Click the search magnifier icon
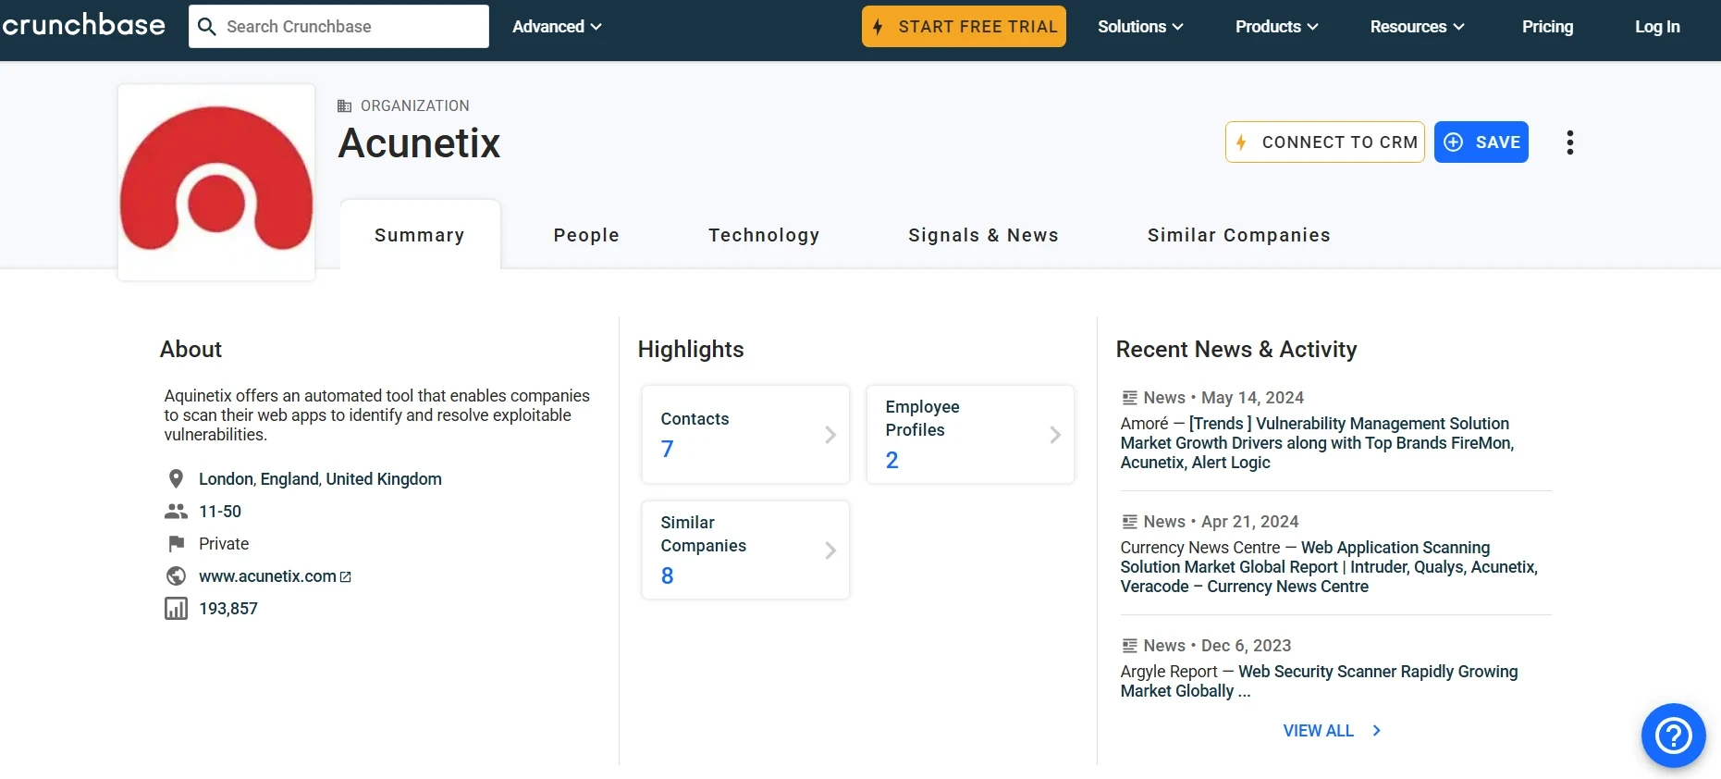The image size is (1721, 779). 207,27
